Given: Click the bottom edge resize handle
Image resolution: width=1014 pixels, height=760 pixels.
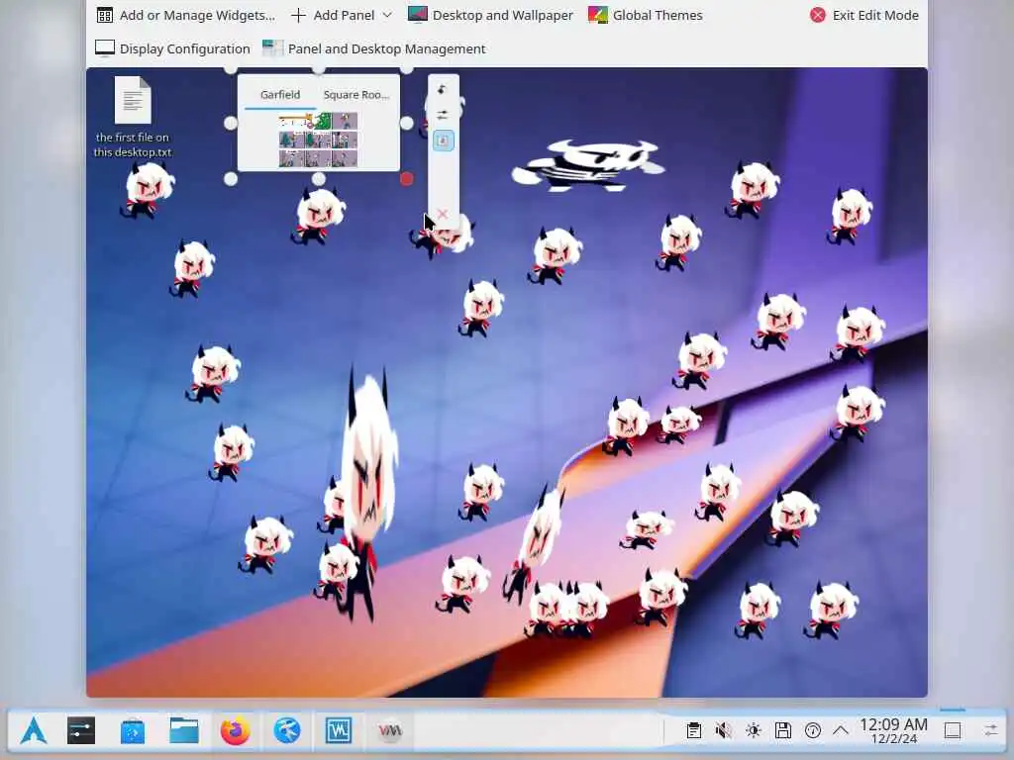Looking at the screenshot, I should [318, 179].
